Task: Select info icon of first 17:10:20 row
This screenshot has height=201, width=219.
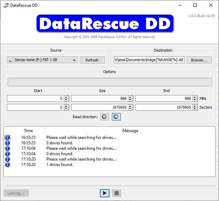Action: point(8,159)
